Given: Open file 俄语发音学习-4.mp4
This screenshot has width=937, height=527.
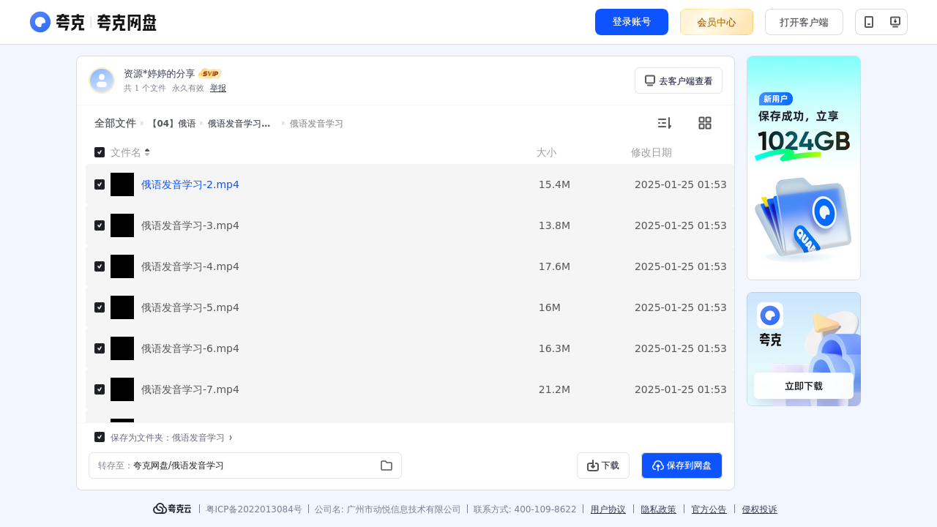Looking at the screenshot, I should click(190, 266).
